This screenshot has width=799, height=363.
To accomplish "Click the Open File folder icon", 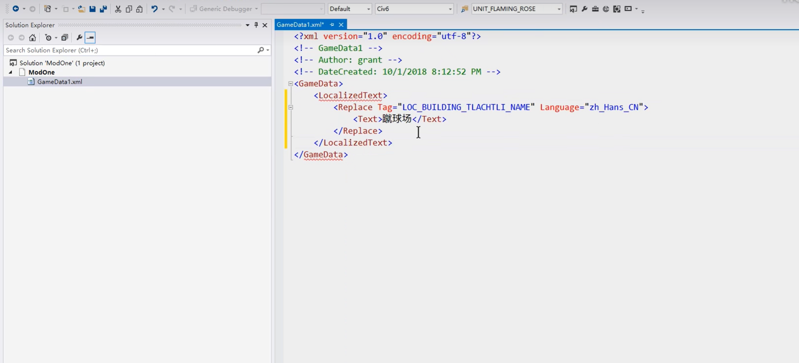I will pyautogui.click(x=82, y=8).
